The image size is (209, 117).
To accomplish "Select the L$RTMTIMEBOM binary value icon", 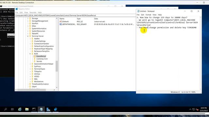I will coord(60,24).
